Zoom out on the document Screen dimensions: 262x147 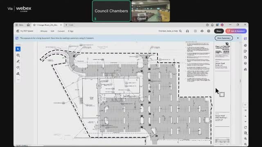pos(245,144)
